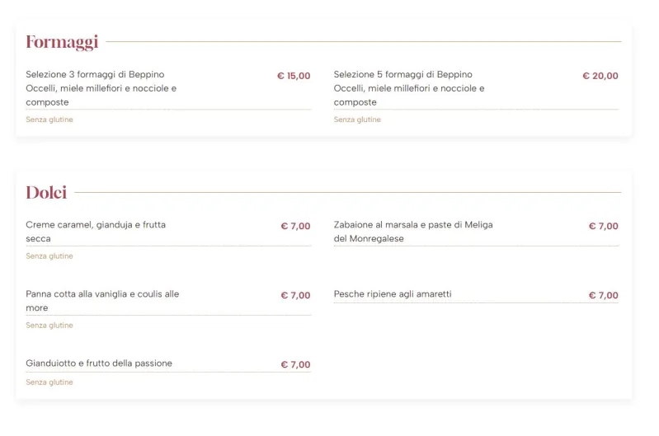Click the € 20,00 price

click(x=600, y=76)
